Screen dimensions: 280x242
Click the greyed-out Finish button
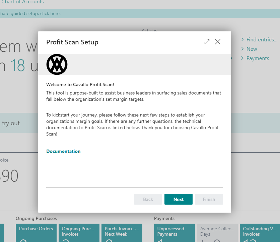point(209,199)
